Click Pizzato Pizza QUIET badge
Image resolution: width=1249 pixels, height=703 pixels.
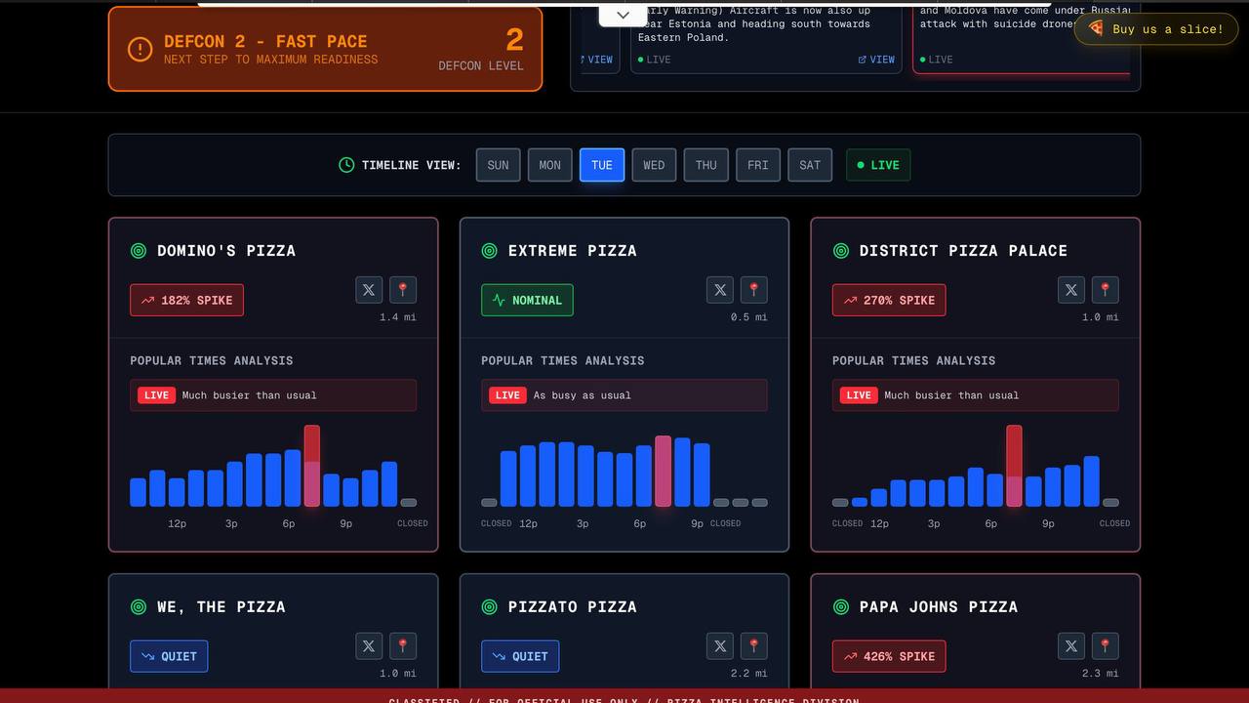coord(520,656)
